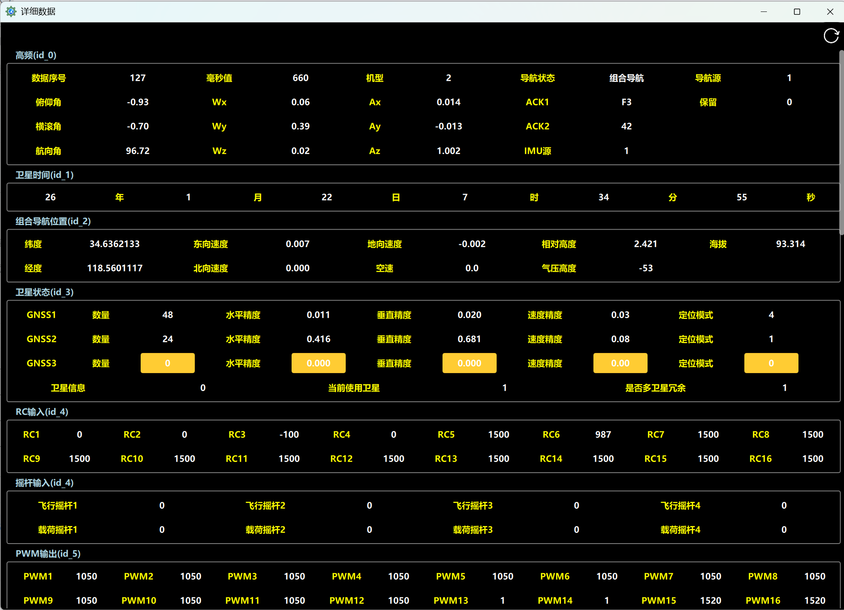Select the year value 26 in 卫星时间
This screenshot has width=844, height=610.
[x=50, y=197]
